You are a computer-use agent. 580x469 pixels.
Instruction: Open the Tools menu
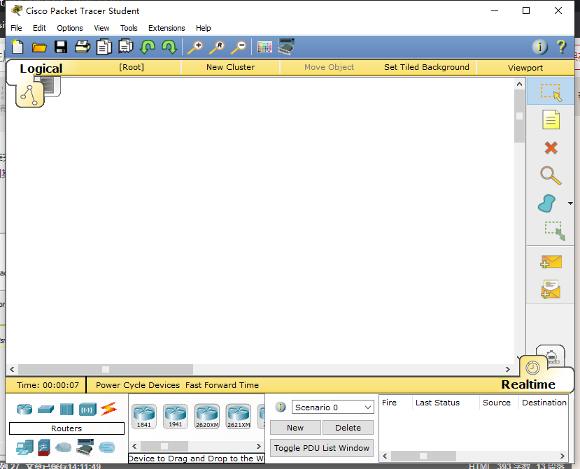(129, 28)
